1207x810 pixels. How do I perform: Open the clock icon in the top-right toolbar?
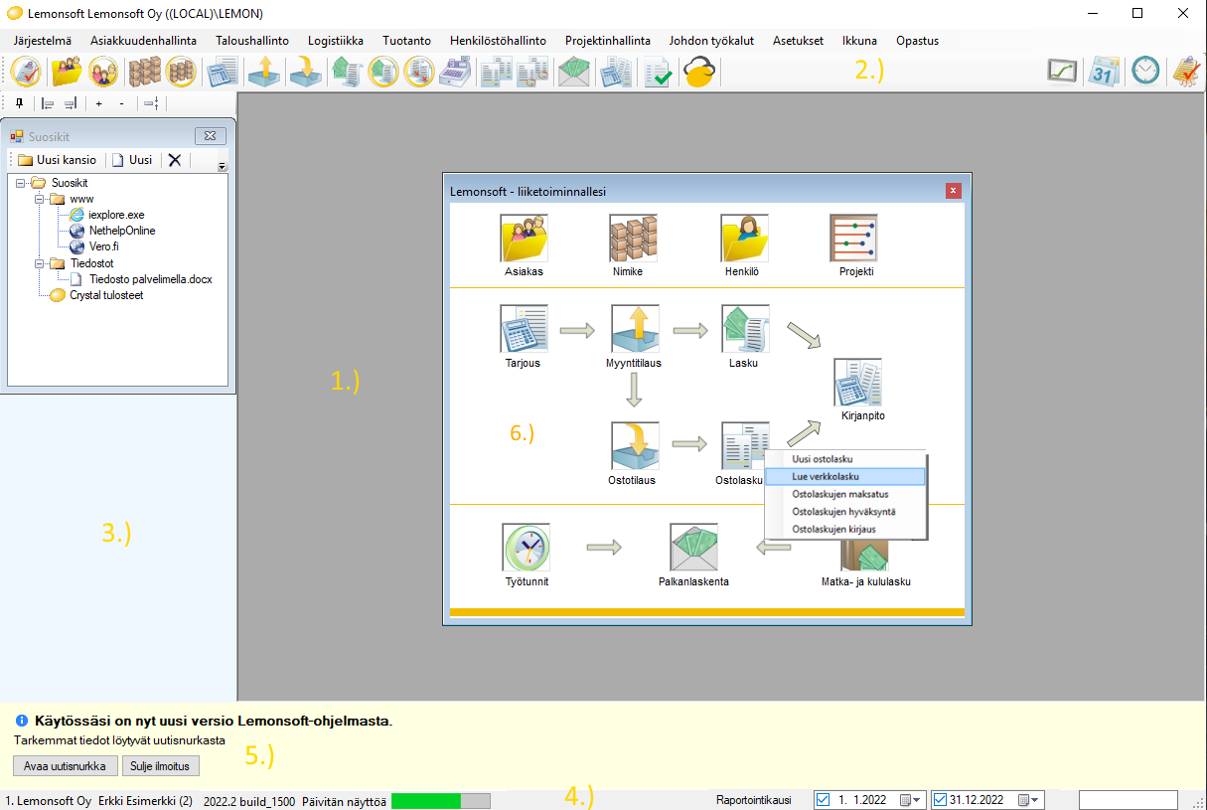(x=1145, y=71)
